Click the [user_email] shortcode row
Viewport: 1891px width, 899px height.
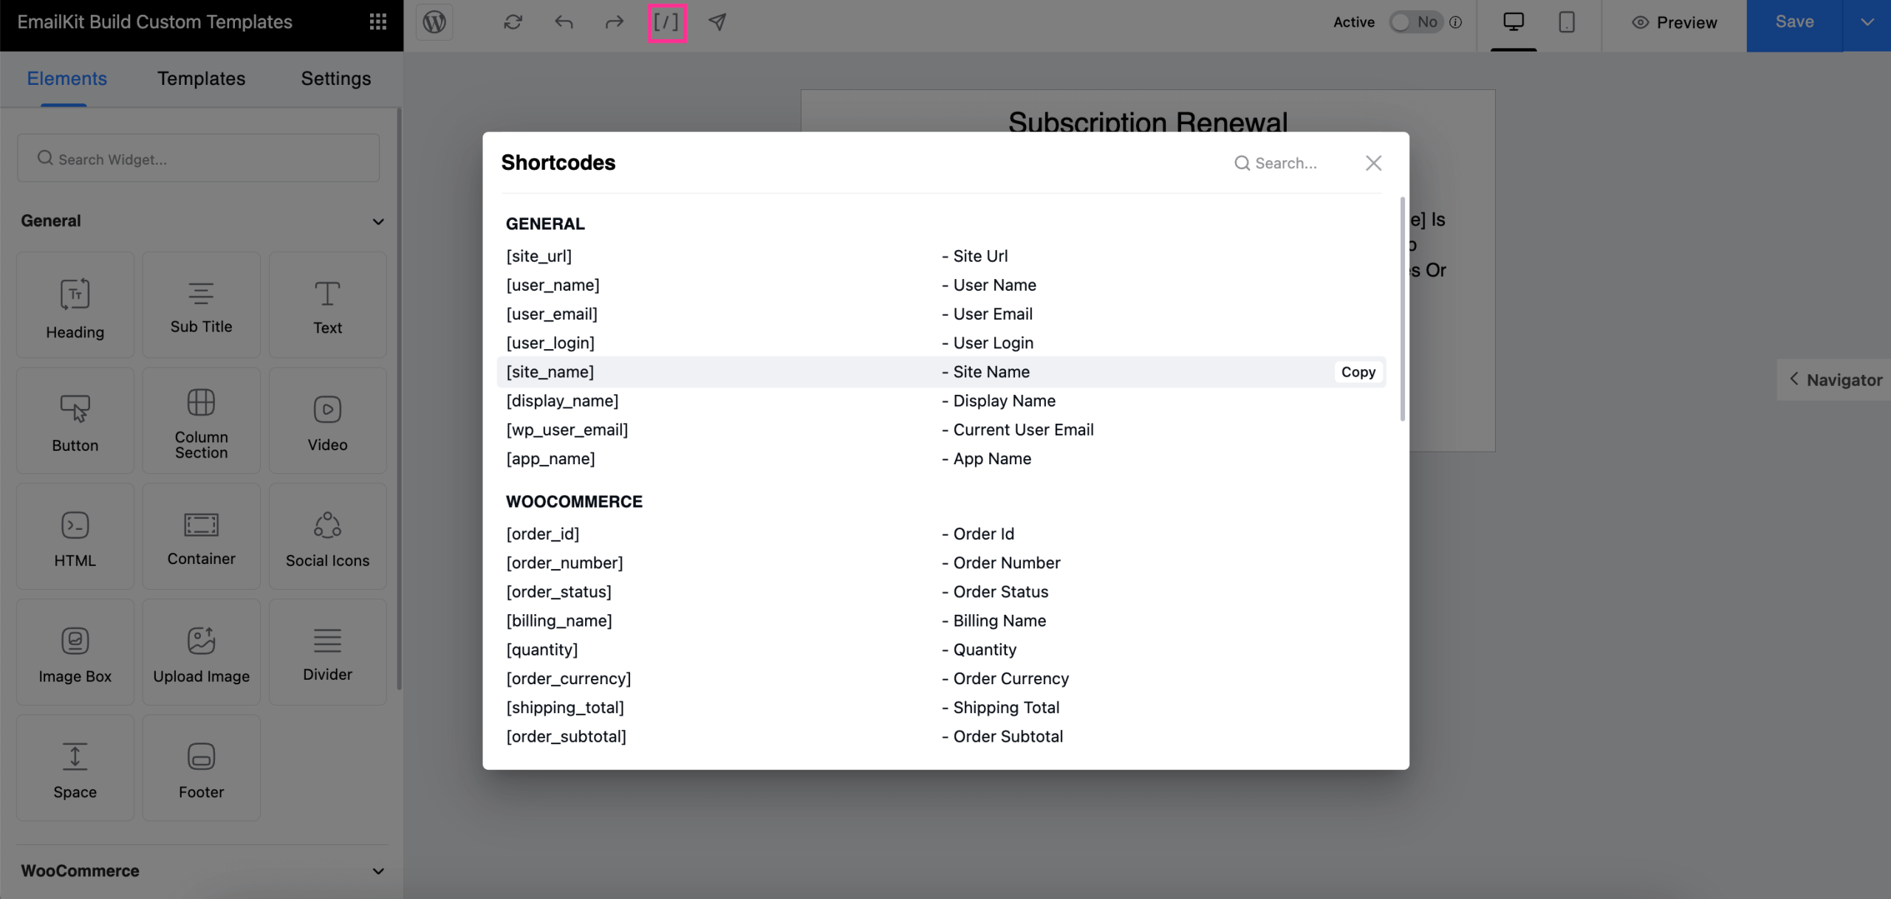[x=941, y=314]
